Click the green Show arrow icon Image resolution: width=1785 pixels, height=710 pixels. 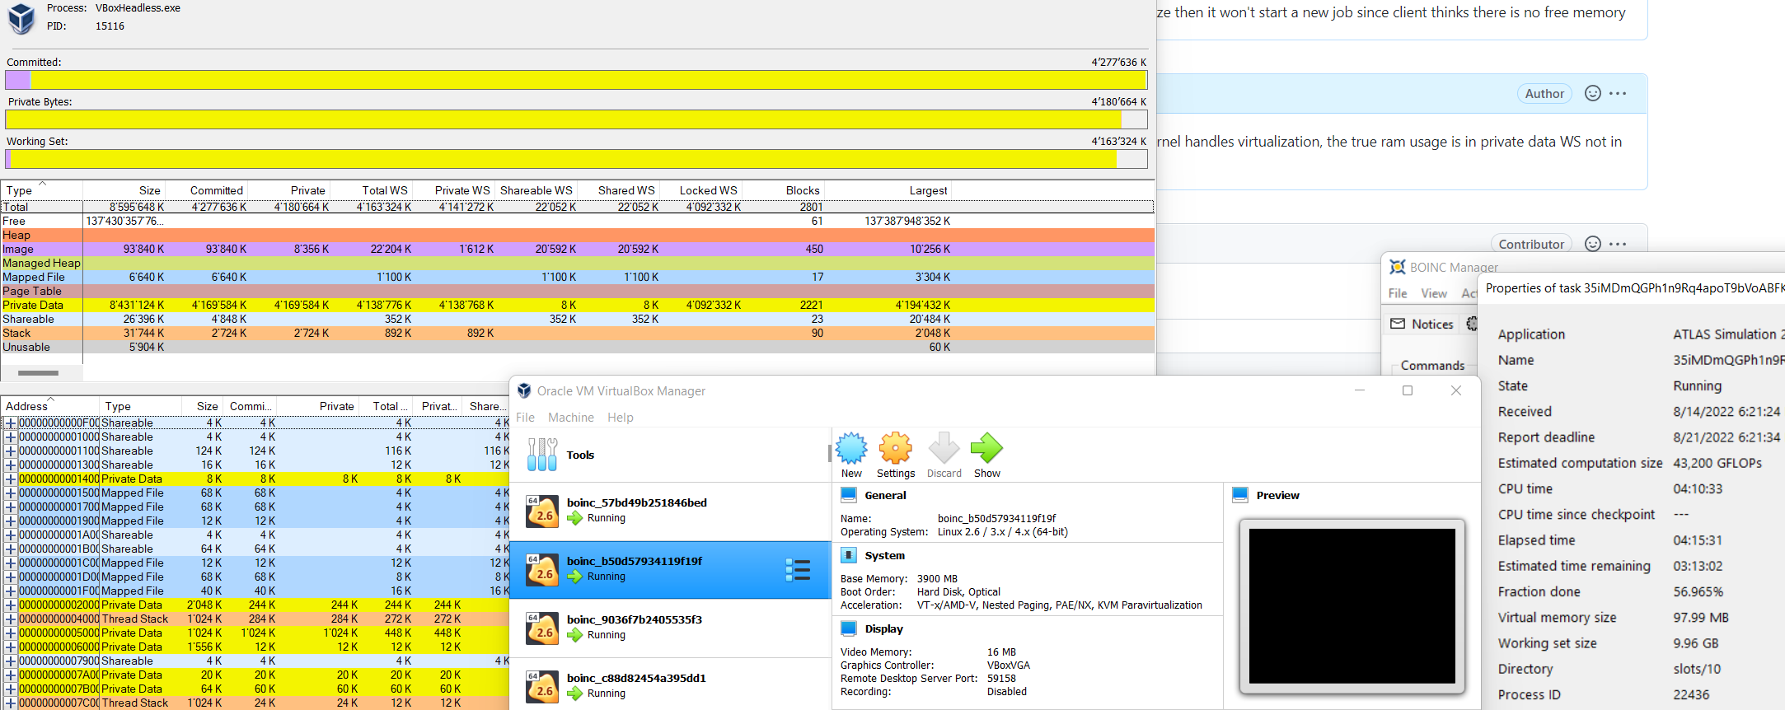tap(986, 449)
